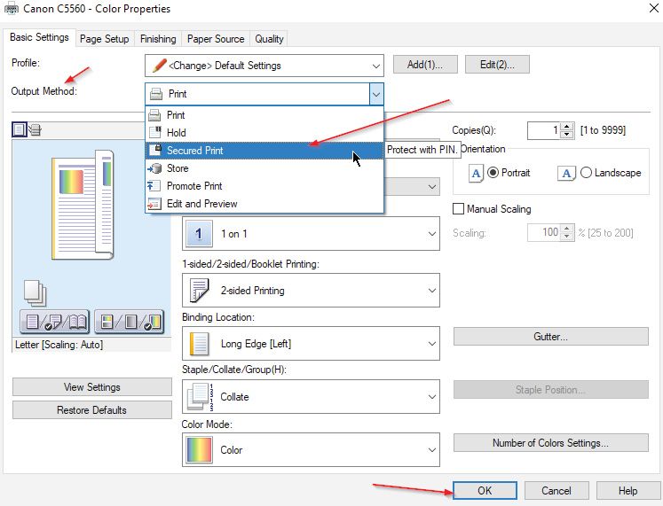The image size is (663, 506).
Task: Switch to the Quality tab
Action: click(269, 39)
